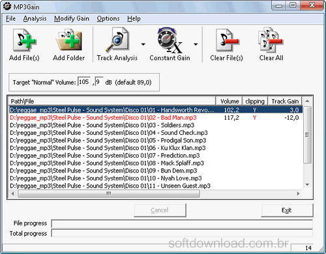Open Constant Gain dropdown arrow
326x254 pixels.
click(x=196, y=44)
